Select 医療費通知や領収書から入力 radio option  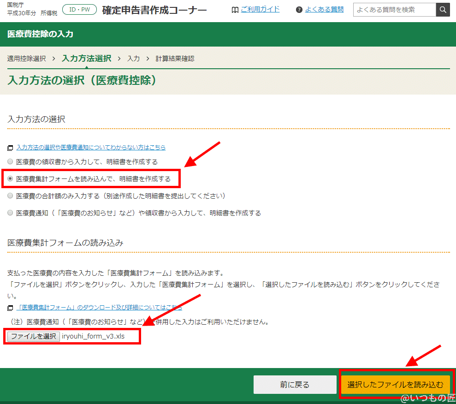(11, 213)
